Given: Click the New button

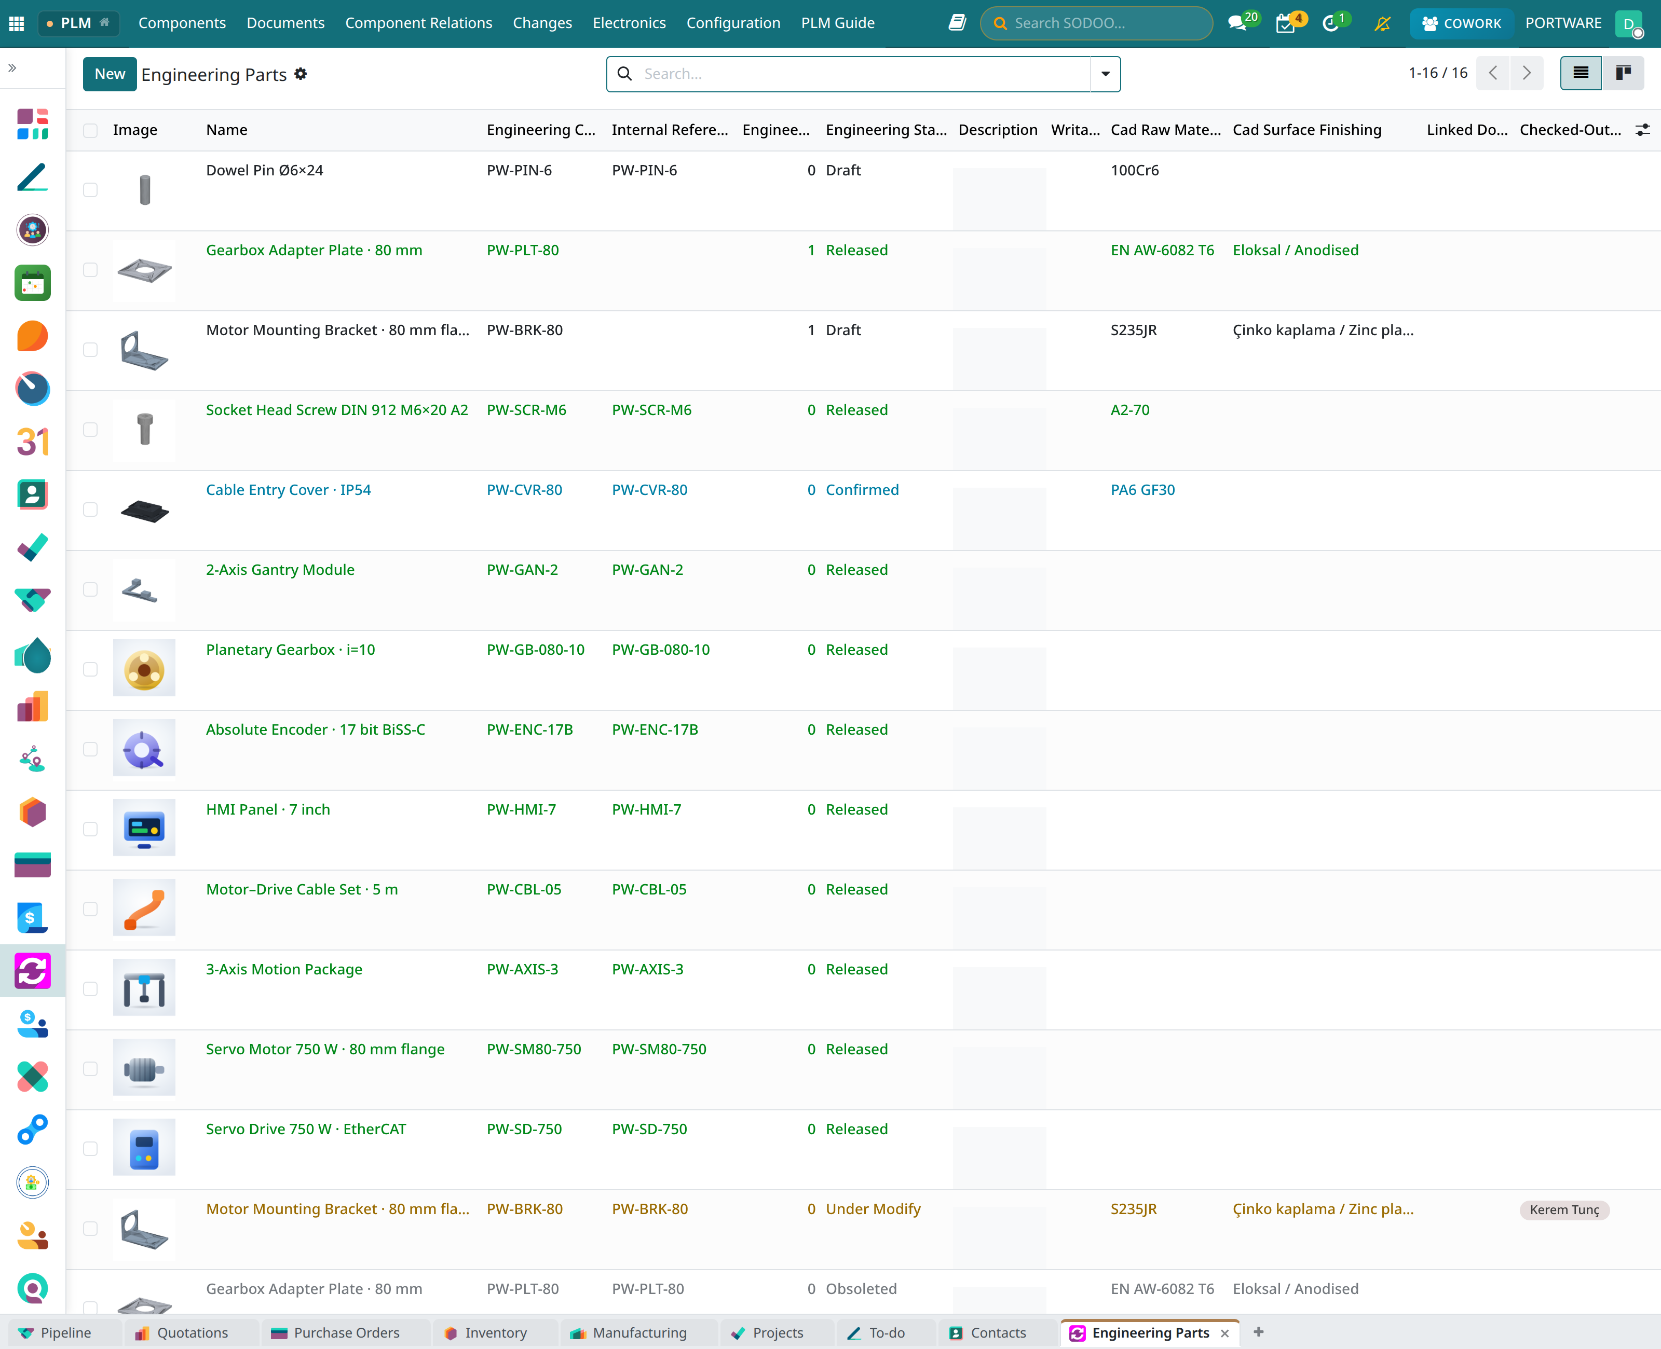Looking at the screenshot, I should tap(110, 74).
